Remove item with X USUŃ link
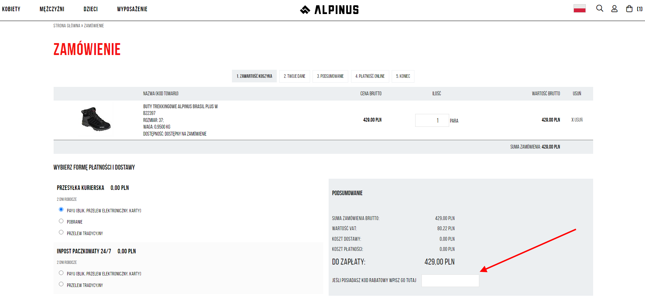The width and height of the screenshot is (645, 301). (577, 120)
